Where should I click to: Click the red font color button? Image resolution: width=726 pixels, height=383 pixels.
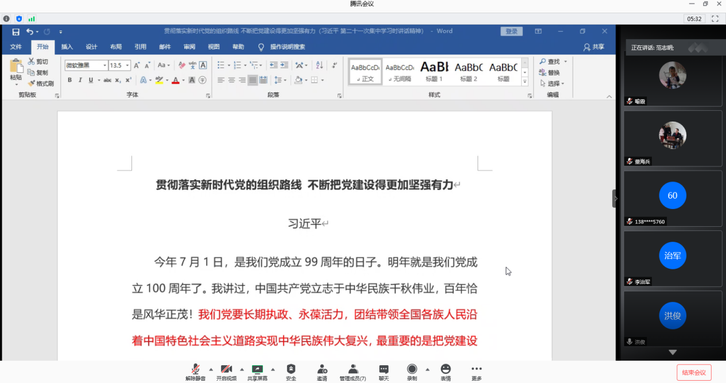[176, 80]
